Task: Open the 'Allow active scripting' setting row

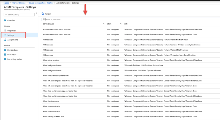Action: (x=51, y=60)
